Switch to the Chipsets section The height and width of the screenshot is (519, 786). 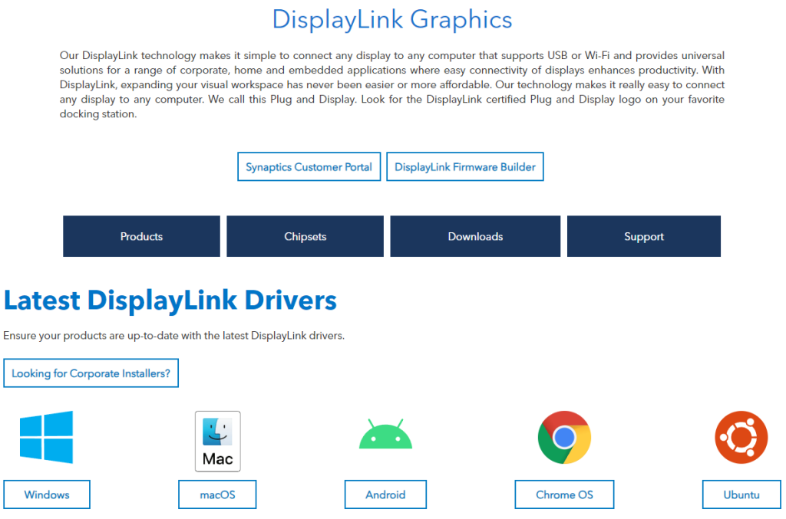tap(305, 236)
